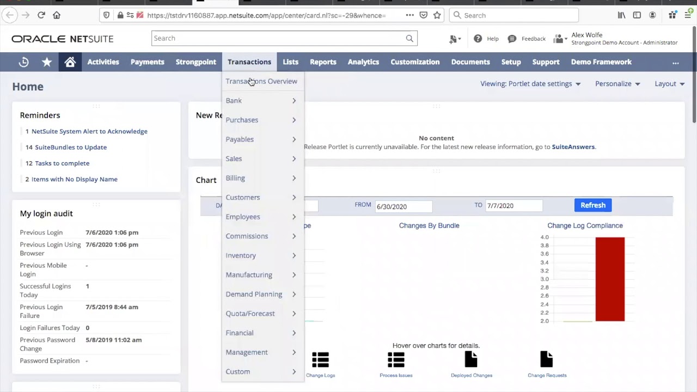Screen dimensions: 697x392
Task: Open the Layout dropdown
Action: click(670, 84)
